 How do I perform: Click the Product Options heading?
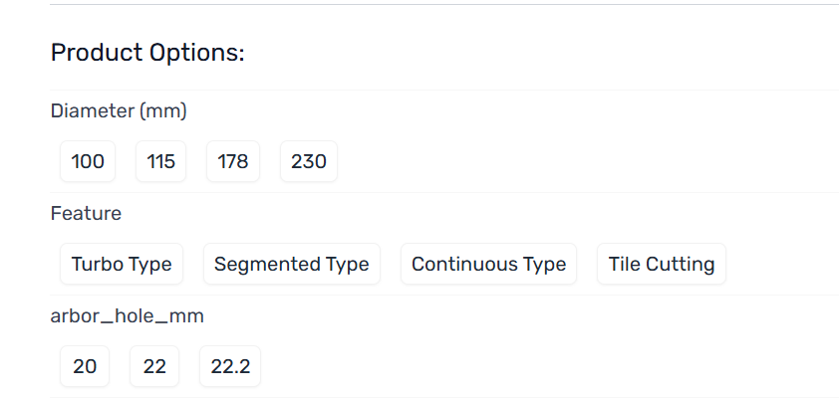147,53
